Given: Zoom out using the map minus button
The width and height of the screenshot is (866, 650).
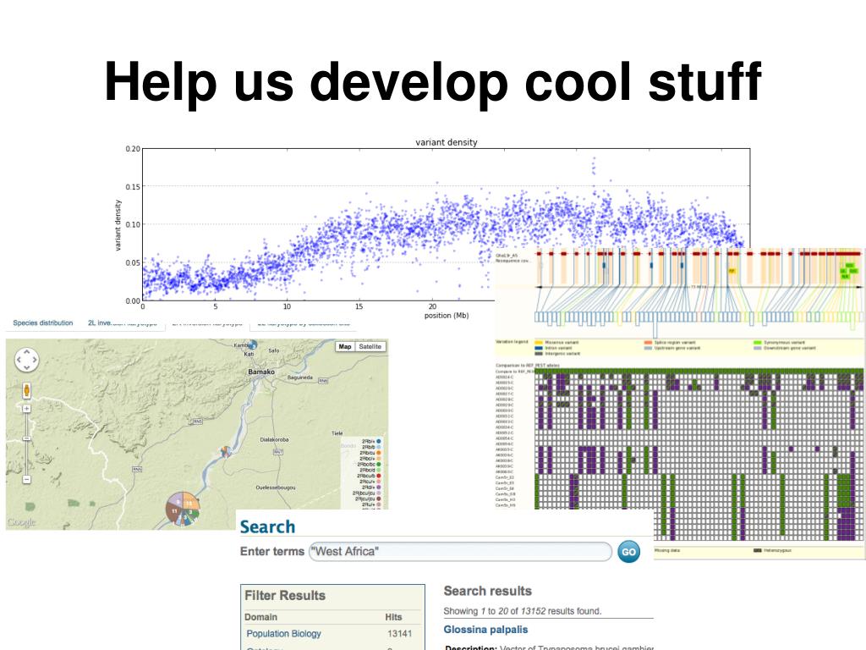Looking at the screenshot, I should click(26, 479).
